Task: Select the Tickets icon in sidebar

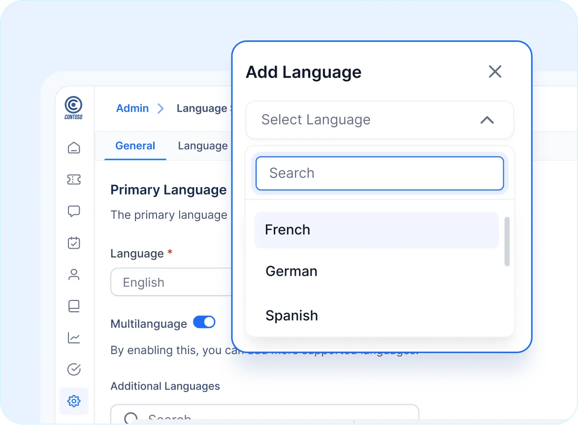Action: 74,179
